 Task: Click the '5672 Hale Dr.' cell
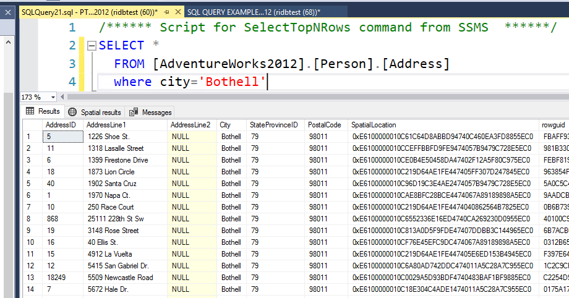[x=125, y=289]
